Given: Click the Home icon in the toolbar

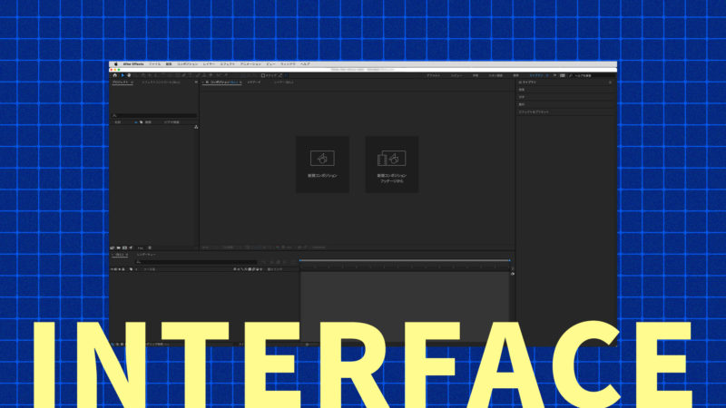Looking at the screenshot, I should 115,75.
